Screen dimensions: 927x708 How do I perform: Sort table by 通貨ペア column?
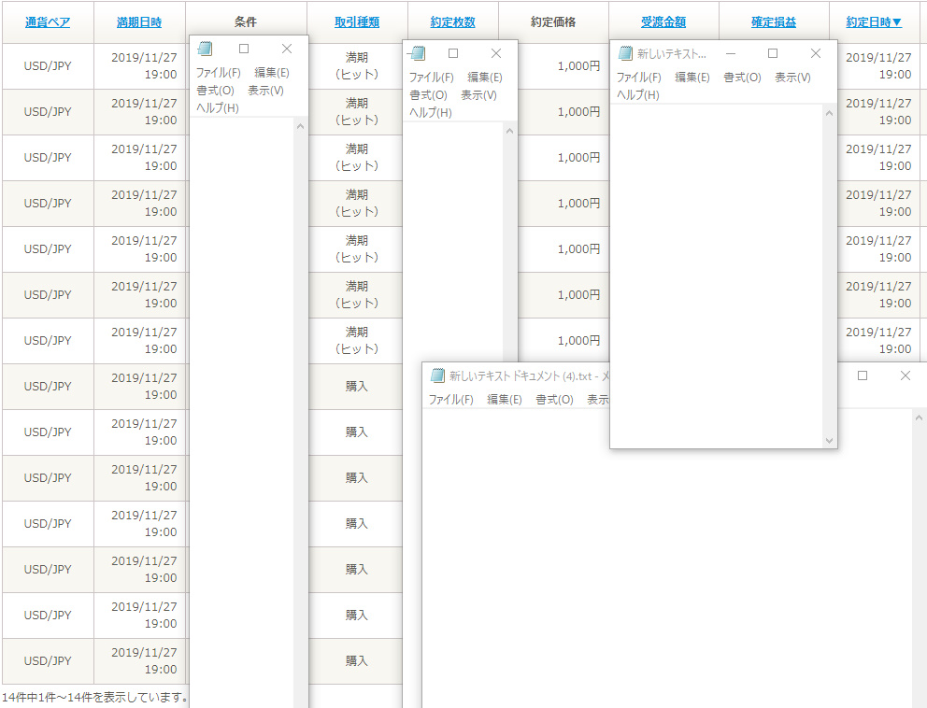tap(48, 22)
